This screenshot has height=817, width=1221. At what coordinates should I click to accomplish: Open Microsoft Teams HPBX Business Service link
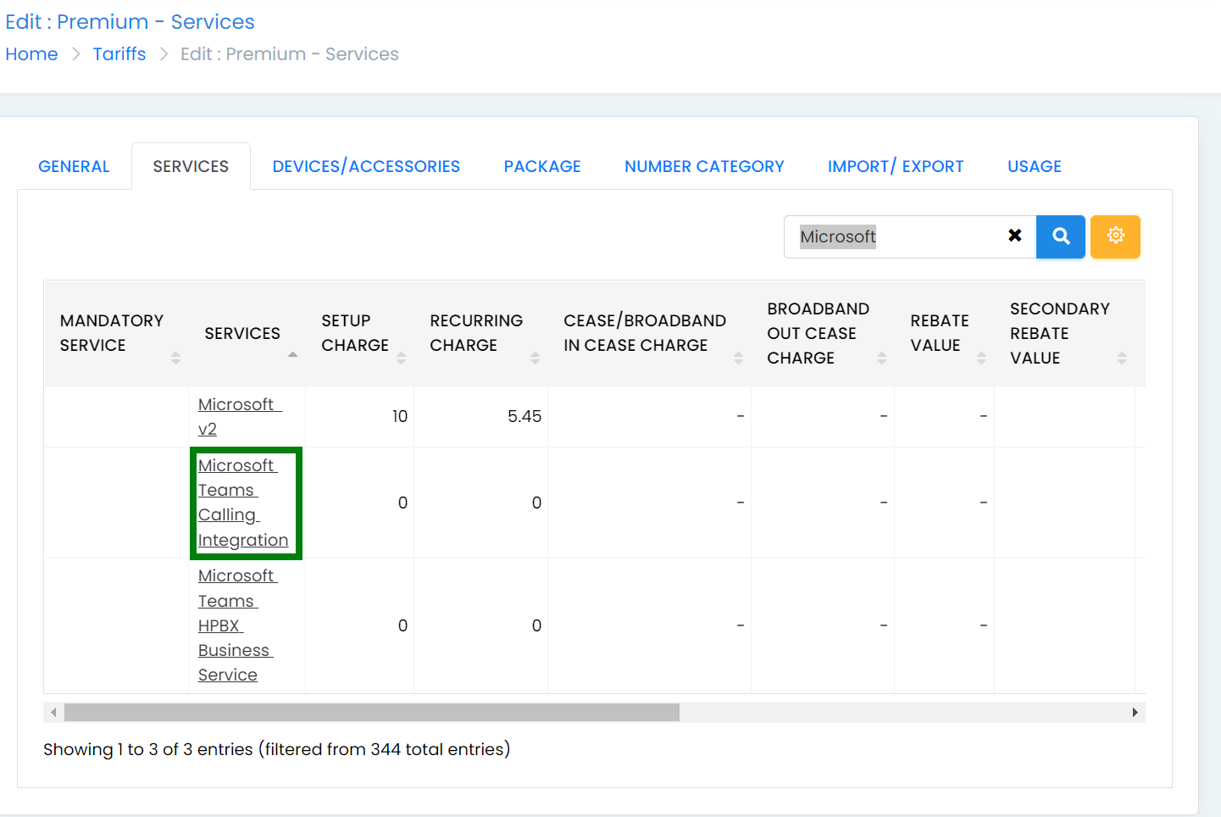click(x=236, y=625)
